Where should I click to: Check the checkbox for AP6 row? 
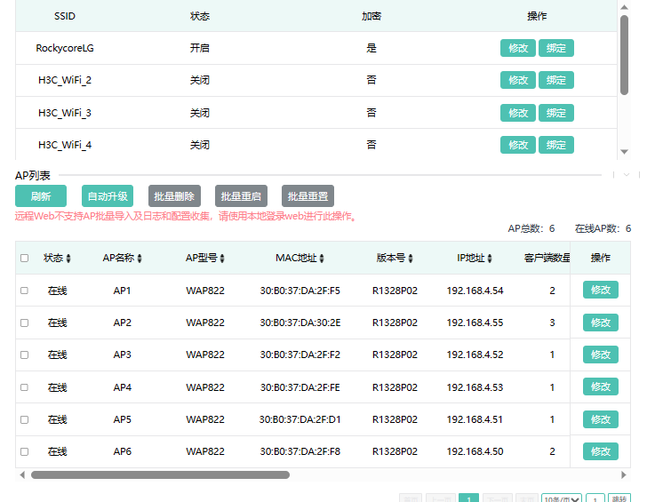(x=25, y=451)
